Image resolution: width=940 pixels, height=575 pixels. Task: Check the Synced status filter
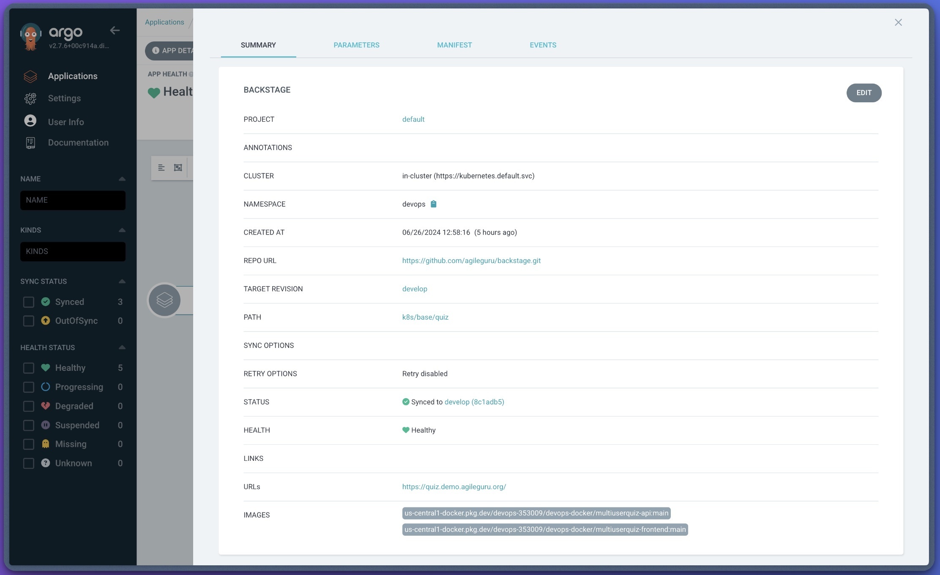pos(29,302)
